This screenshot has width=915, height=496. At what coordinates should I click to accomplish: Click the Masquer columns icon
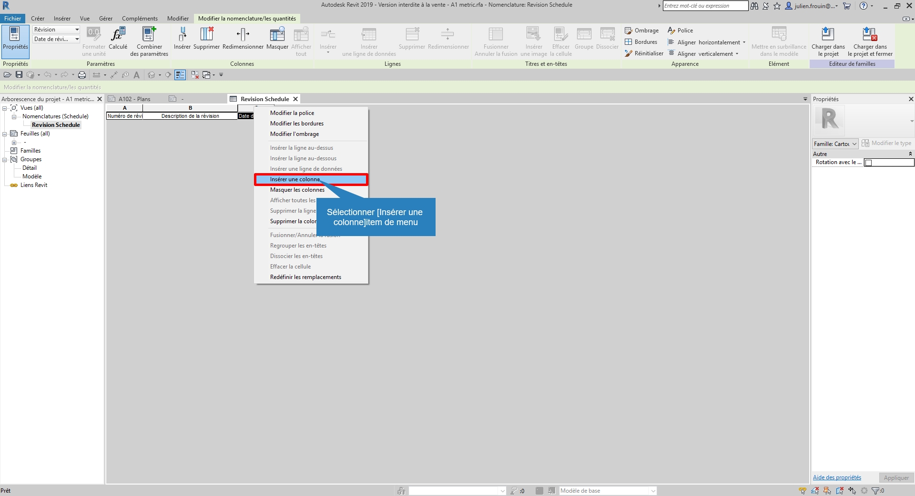coord(277,35)
